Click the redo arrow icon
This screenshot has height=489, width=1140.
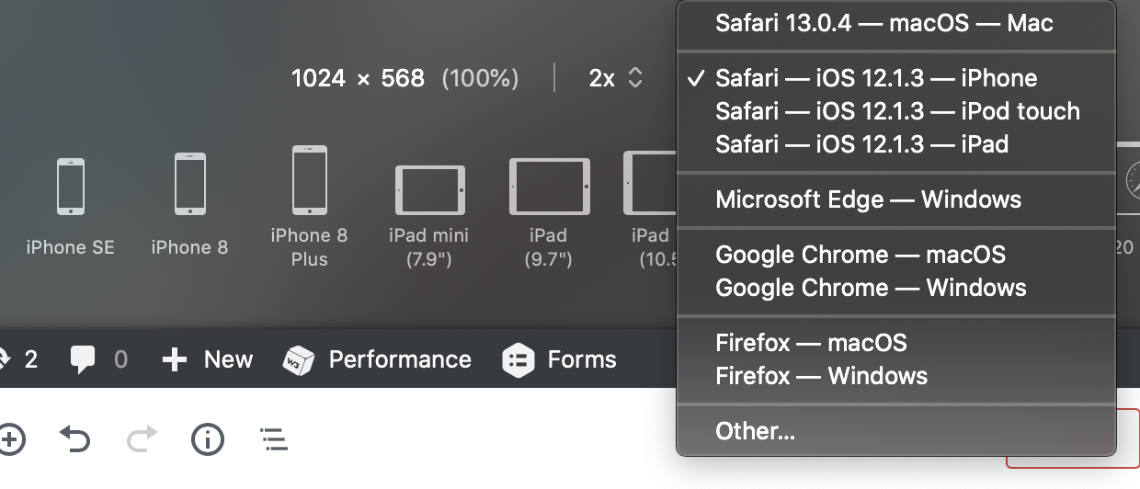click(x=142, y=439)
